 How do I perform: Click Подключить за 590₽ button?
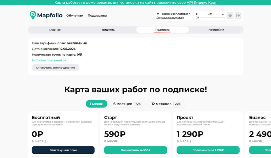tap(135, 150)
